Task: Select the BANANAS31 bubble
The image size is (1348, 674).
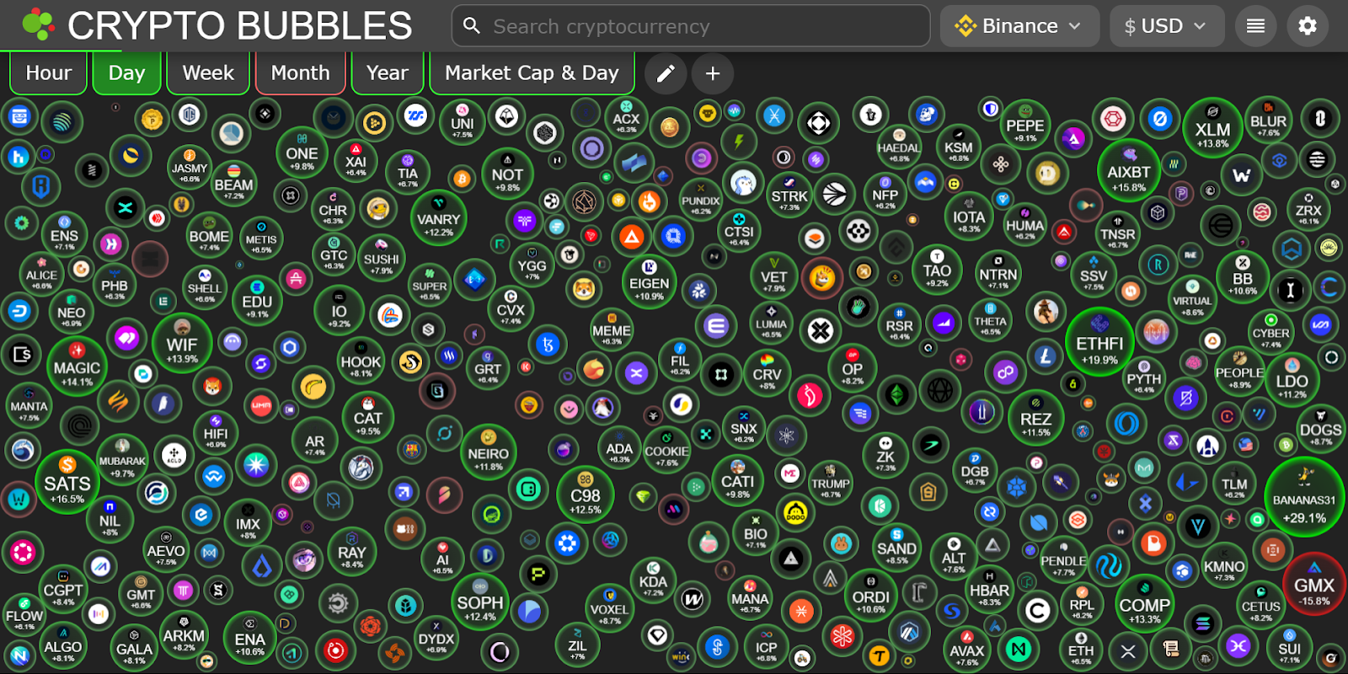Action: [x=1304, y=498]
